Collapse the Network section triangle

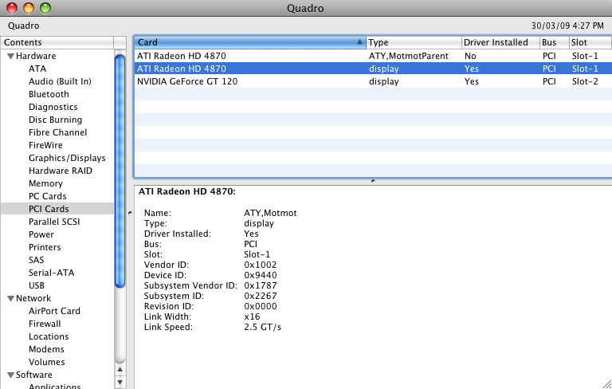point(10,298)
